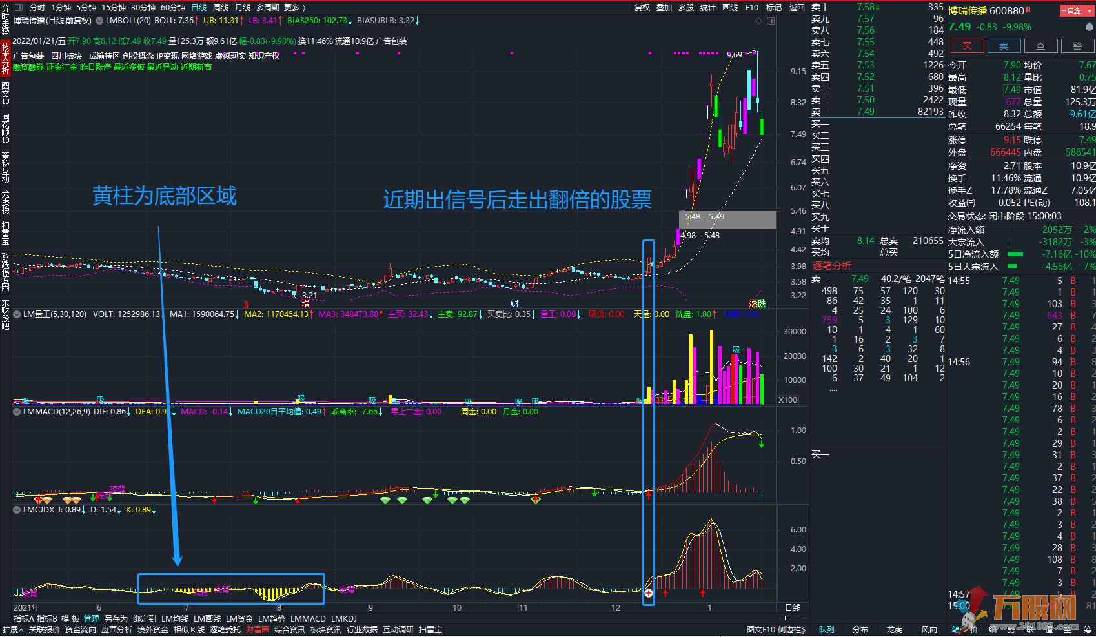Select the 指标A indicator tab
This screenshot has height=637, width=1096.
(24, 618)
